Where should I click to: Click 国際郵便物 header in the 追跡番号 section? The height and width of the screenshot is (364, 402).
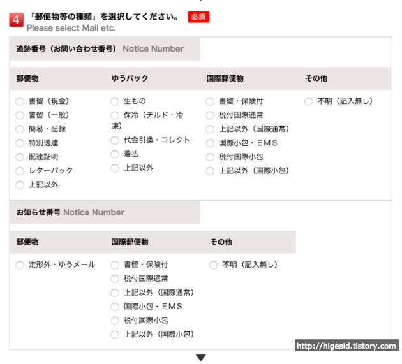pos(225,78)
